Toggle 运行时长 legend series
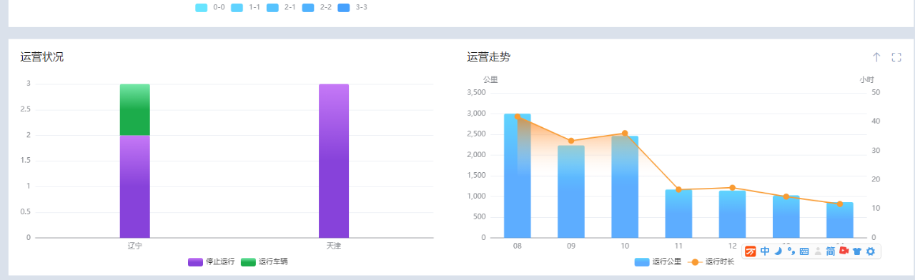Screen dimensions: 915x280 (711, 262)
